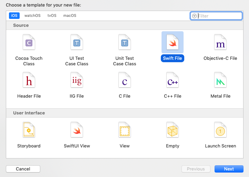Pick the View user interface template
Viewport: 249px width, 177px height.
124,130
